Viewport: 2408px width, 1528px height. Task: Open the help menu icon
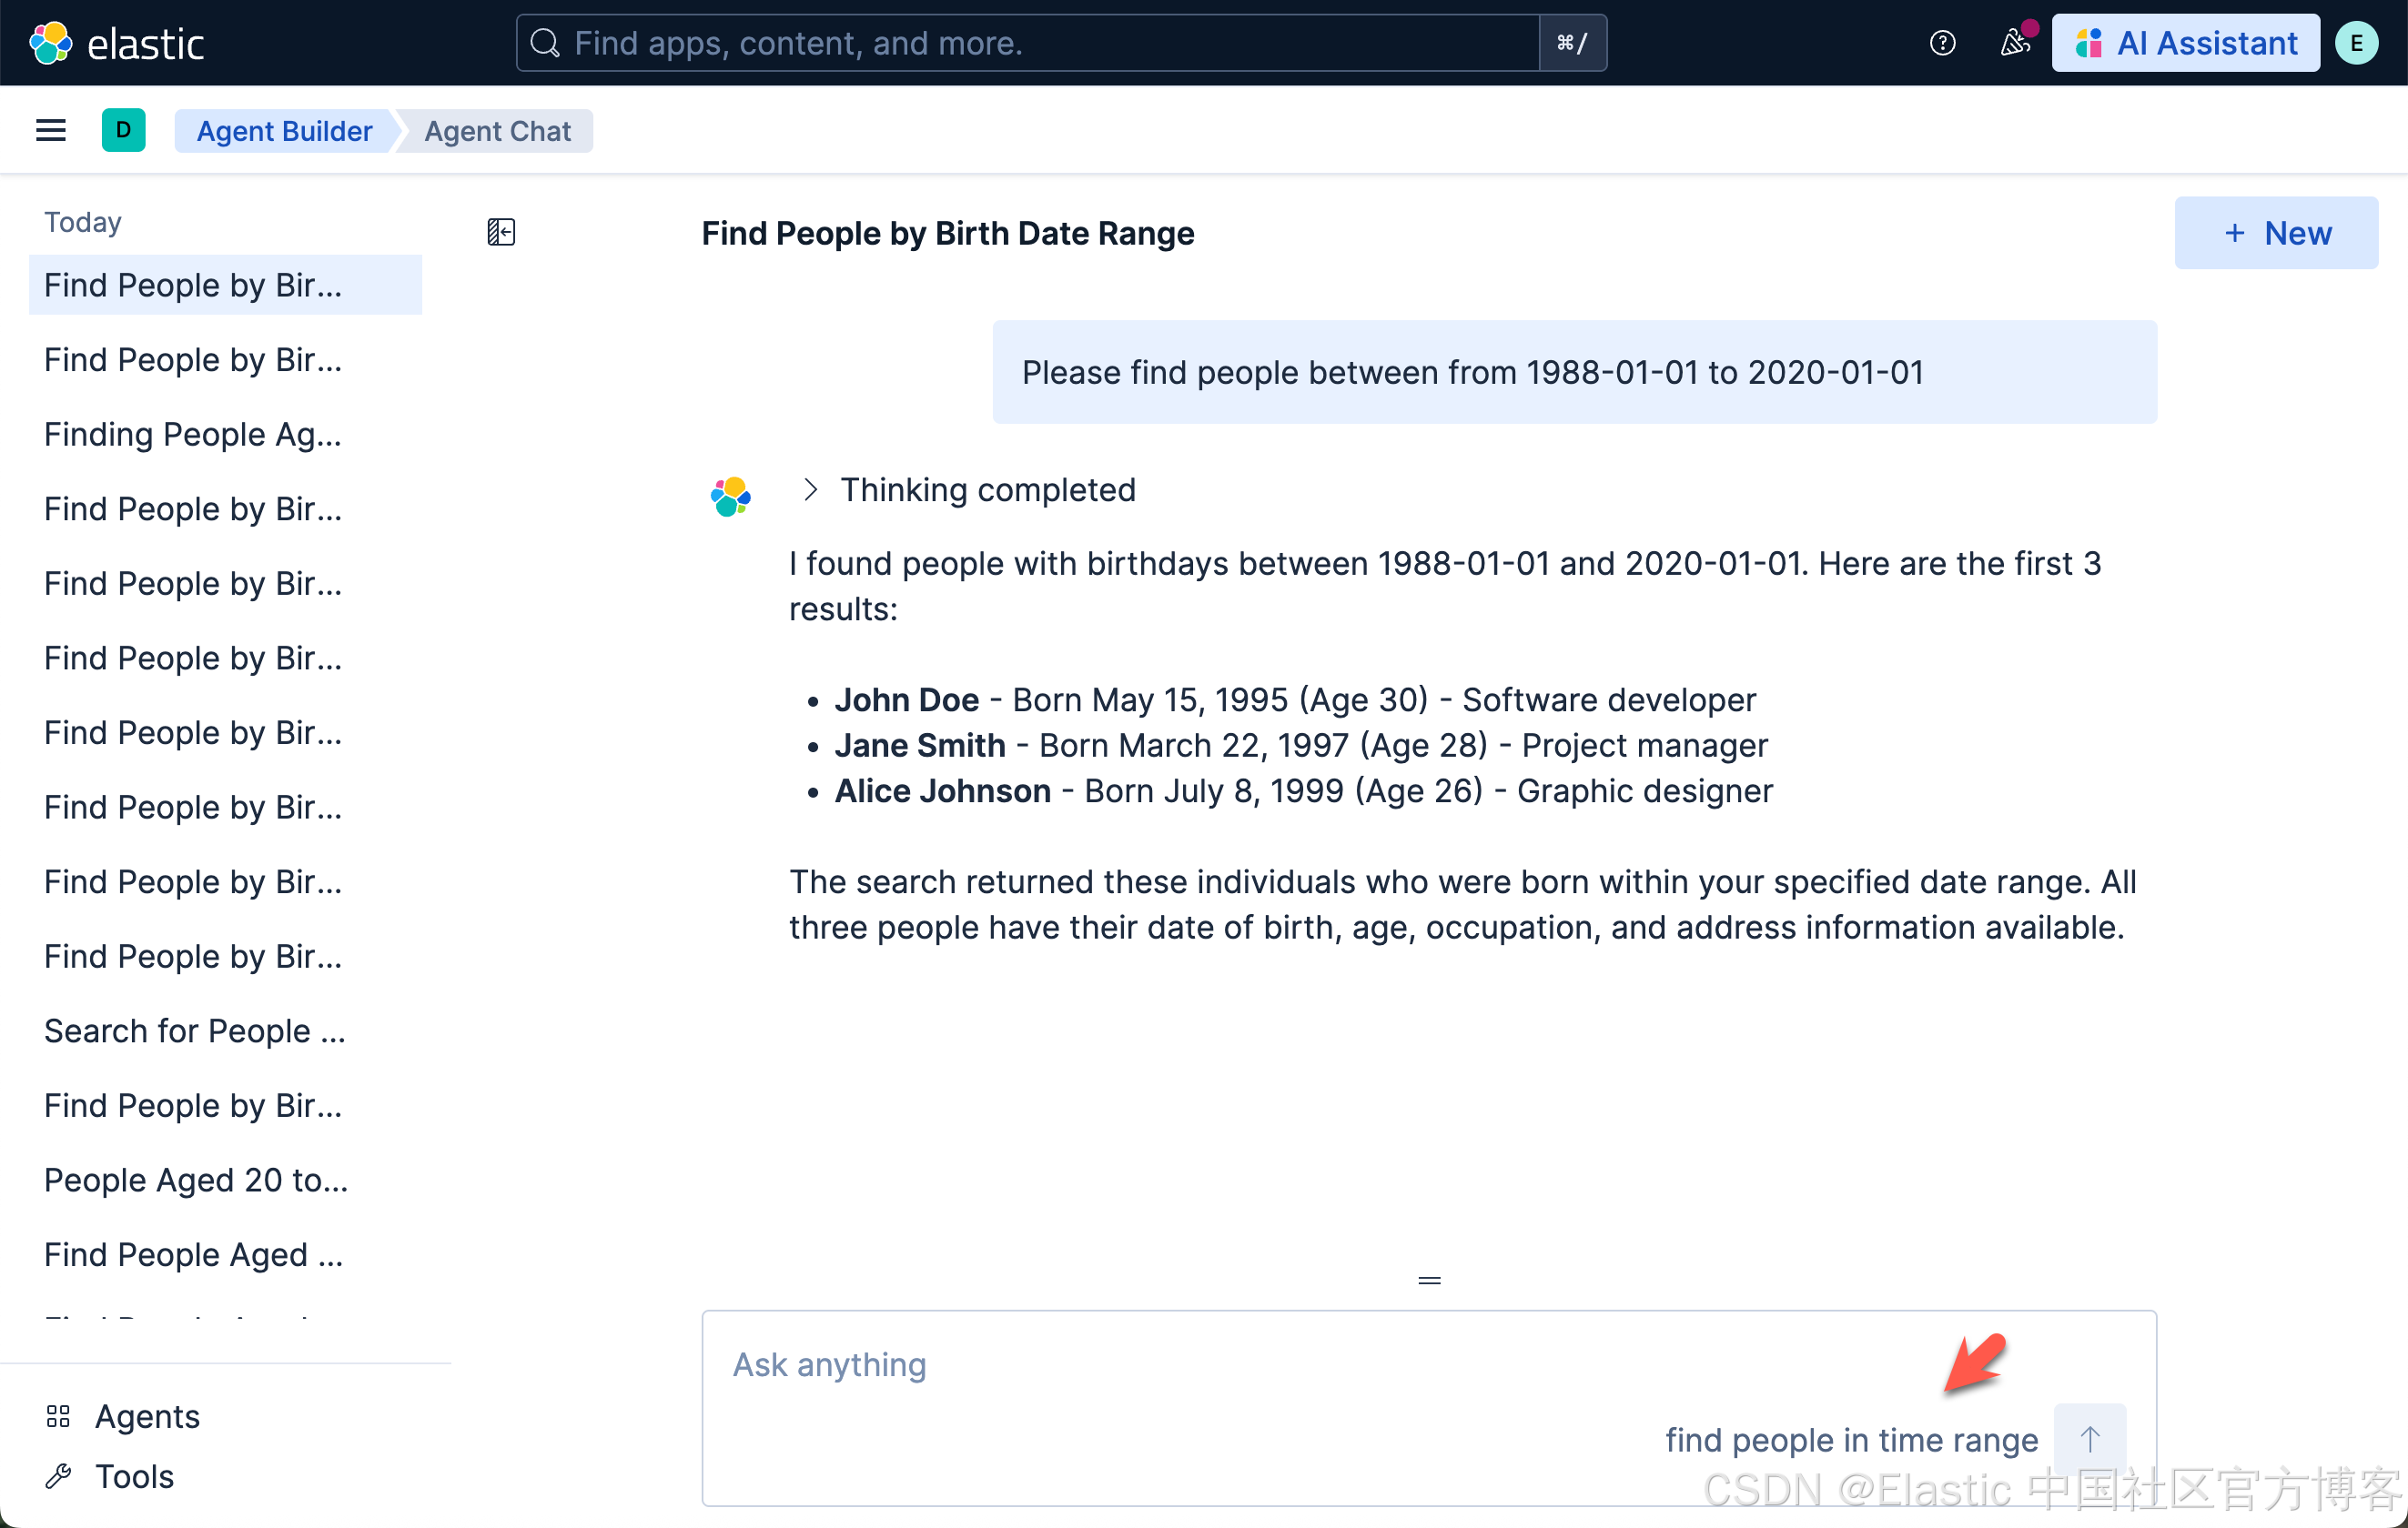tap(1942, 43)
